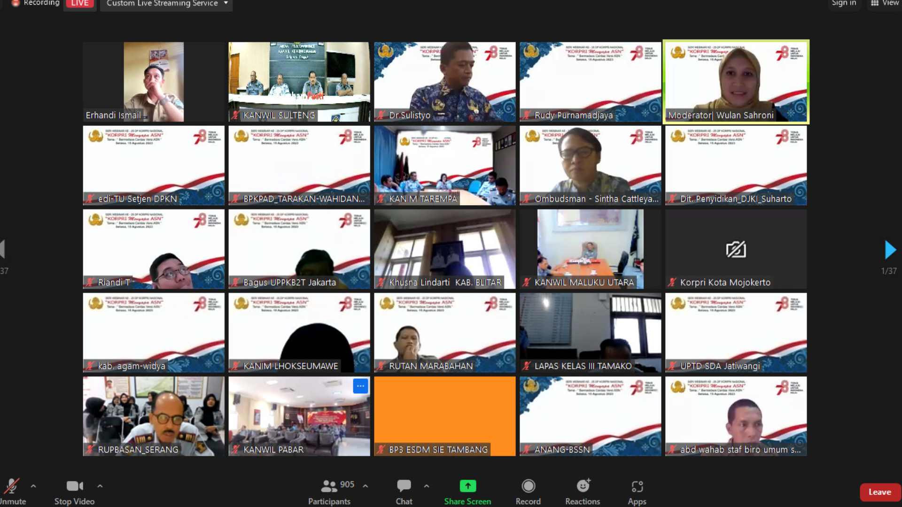
Task: Switch the gallery View layout
Action: click(885, 3)
